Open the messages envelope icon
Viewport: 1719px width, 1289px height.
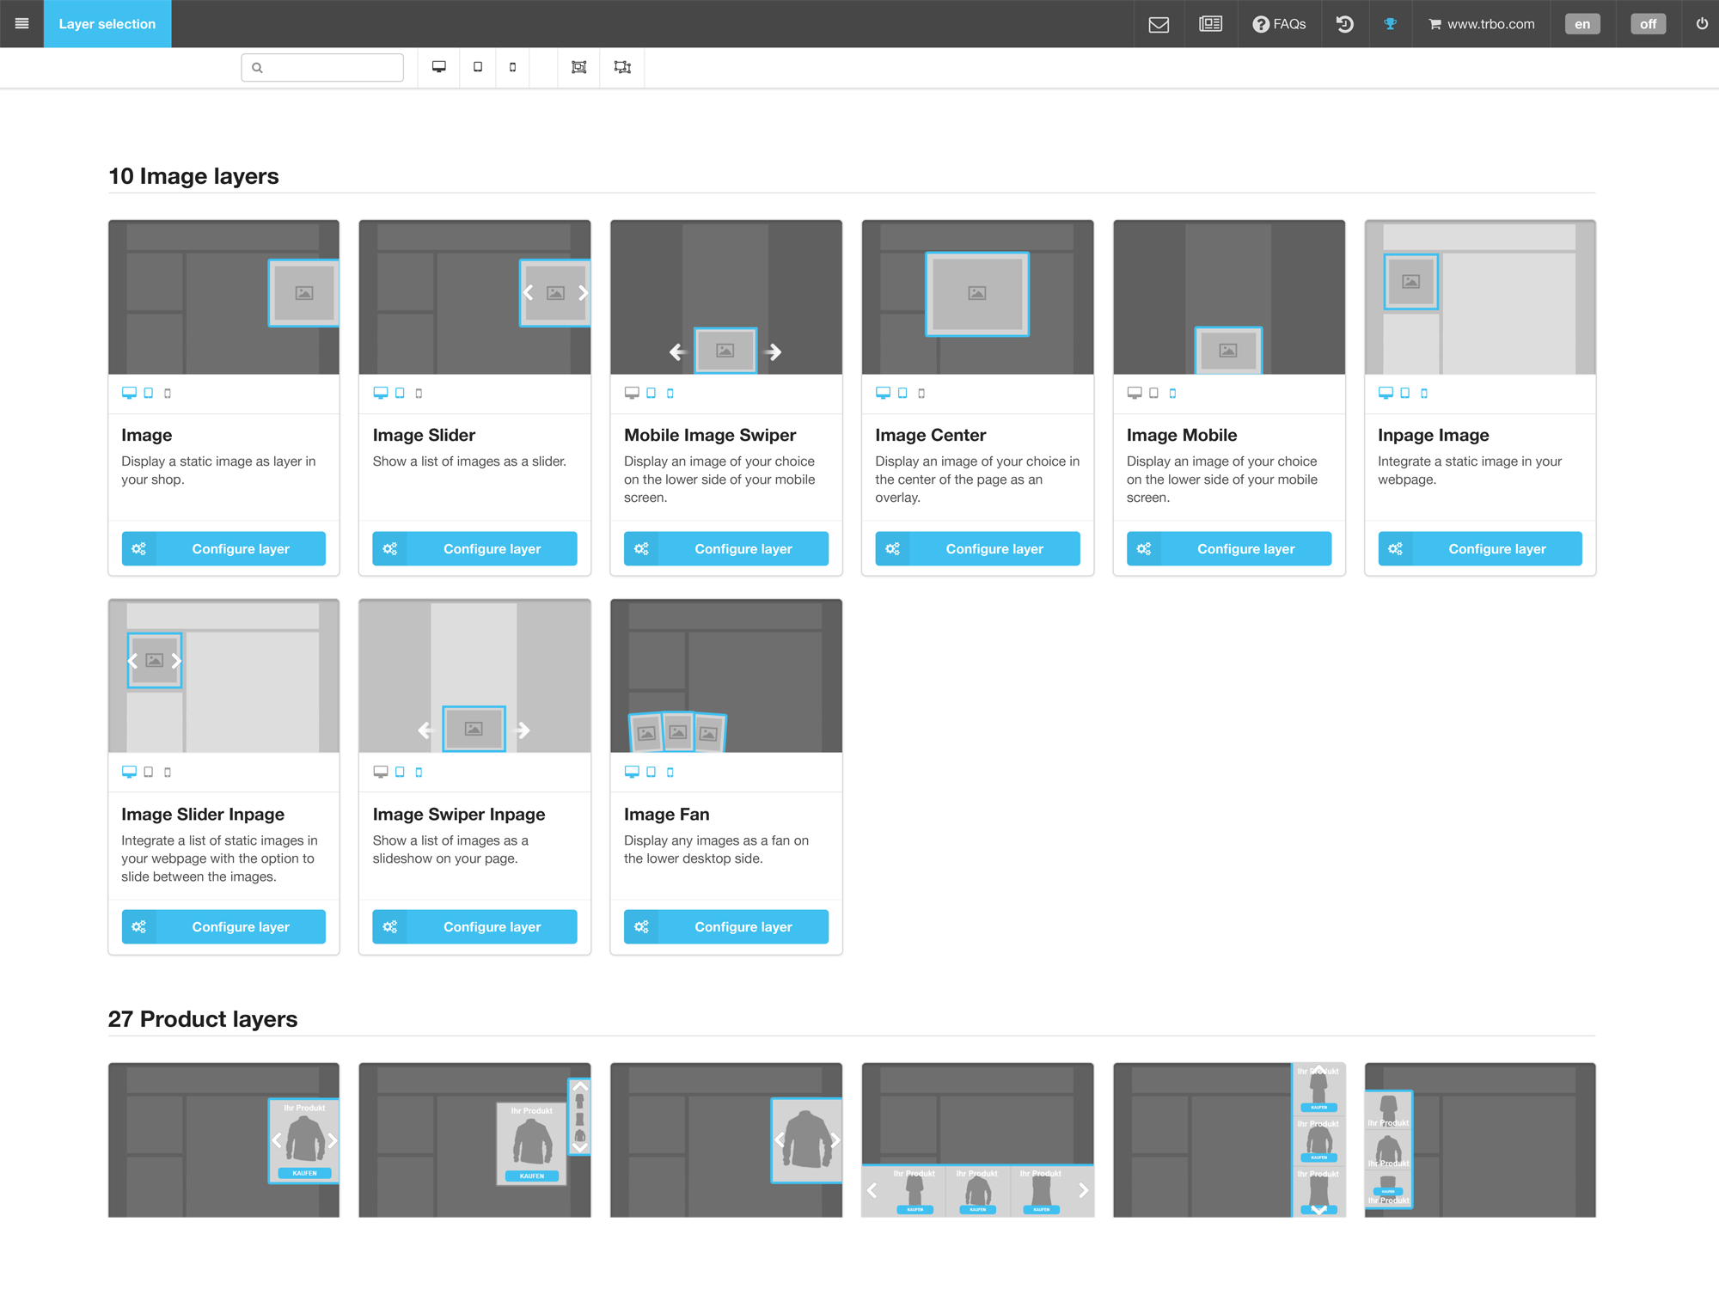(1159, 23)
